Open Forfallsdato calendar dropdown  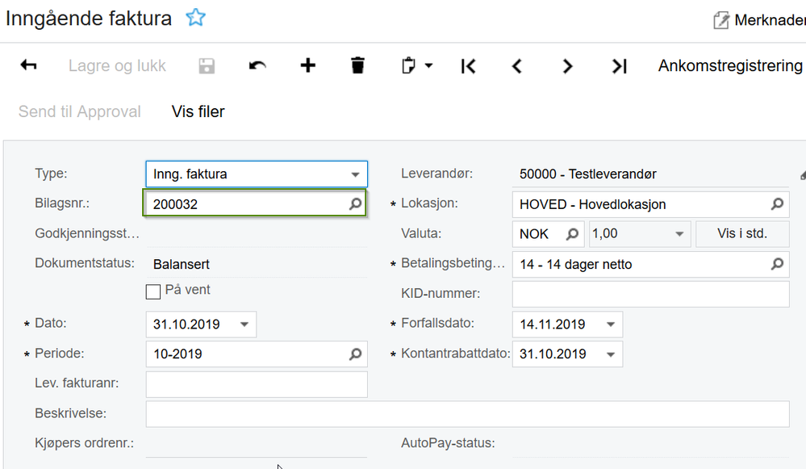(611, 325)
